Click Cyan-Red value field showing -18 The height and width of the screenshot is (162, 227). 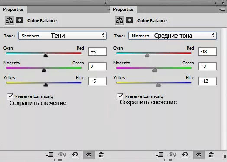point(208,51)
